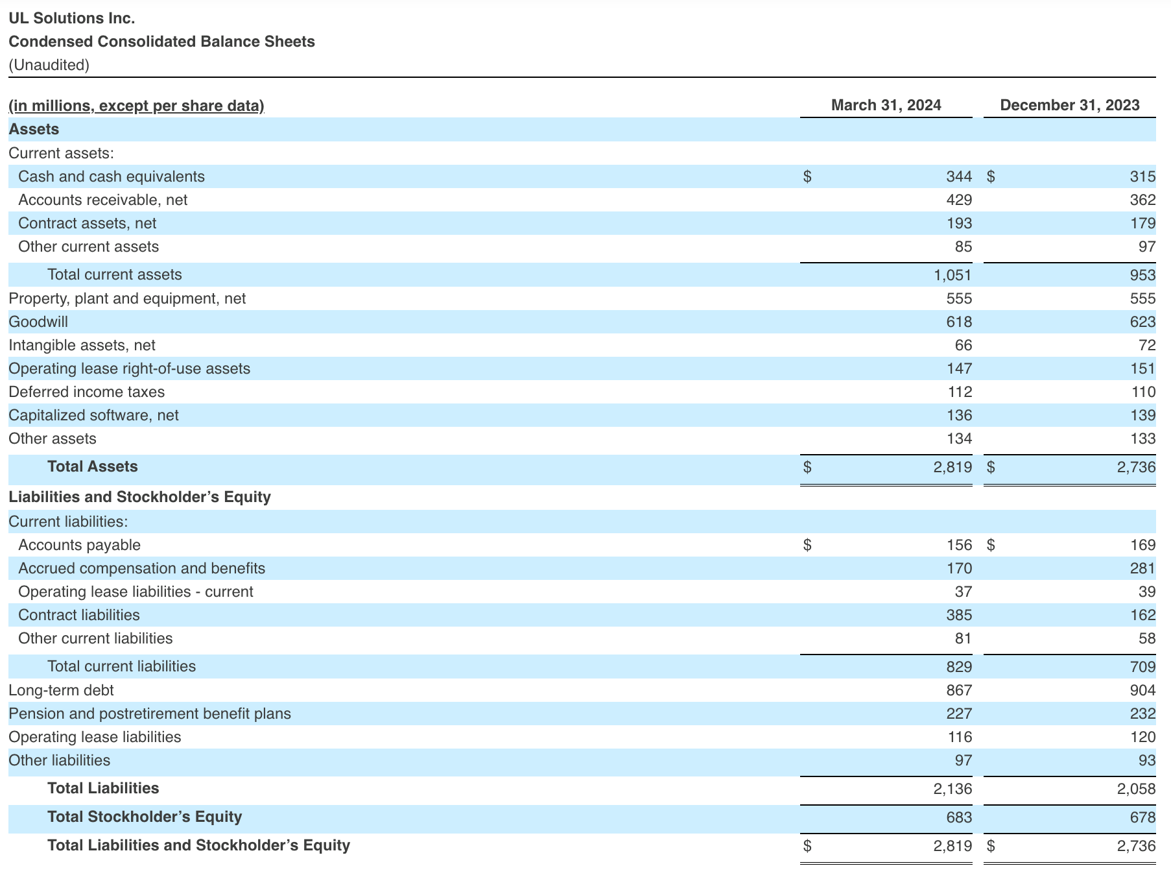Click other assets value 134

coord(959,438)
